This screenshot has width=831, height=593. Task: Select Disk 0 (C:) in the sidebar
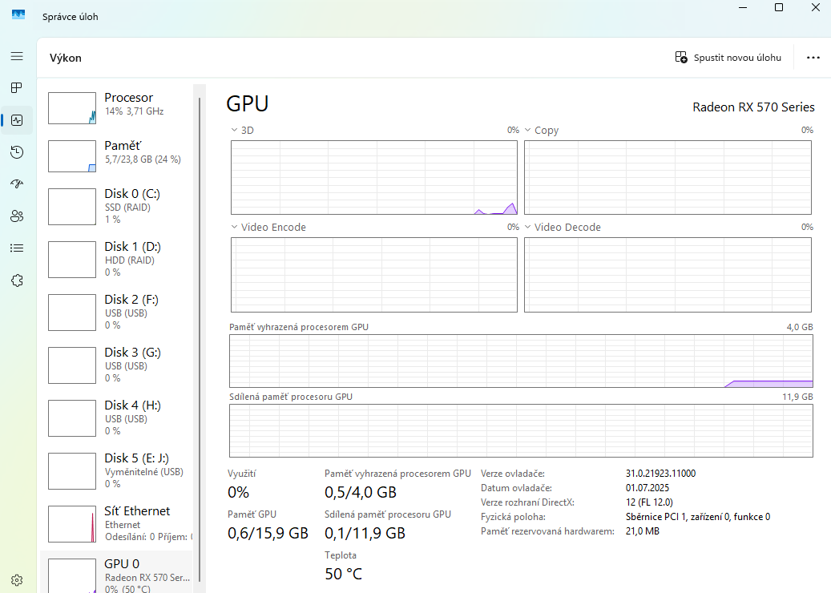pos(120,206)
